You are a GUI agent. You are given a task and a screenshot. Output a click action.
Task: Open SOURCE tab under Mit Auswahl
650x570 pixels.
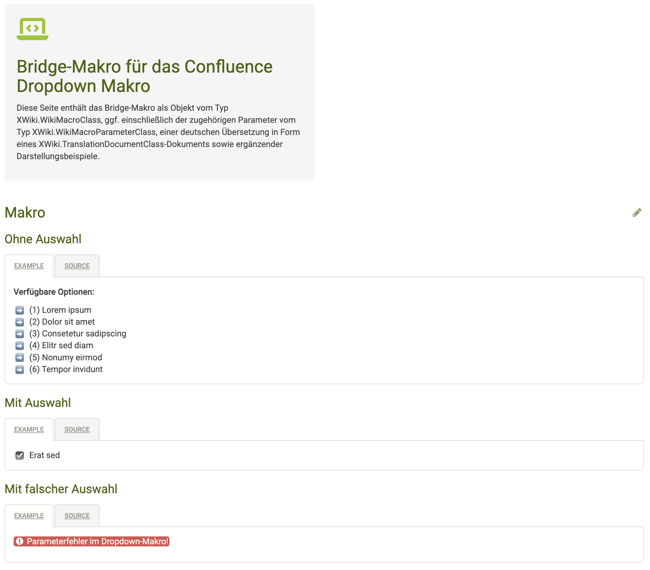(77, 430)
